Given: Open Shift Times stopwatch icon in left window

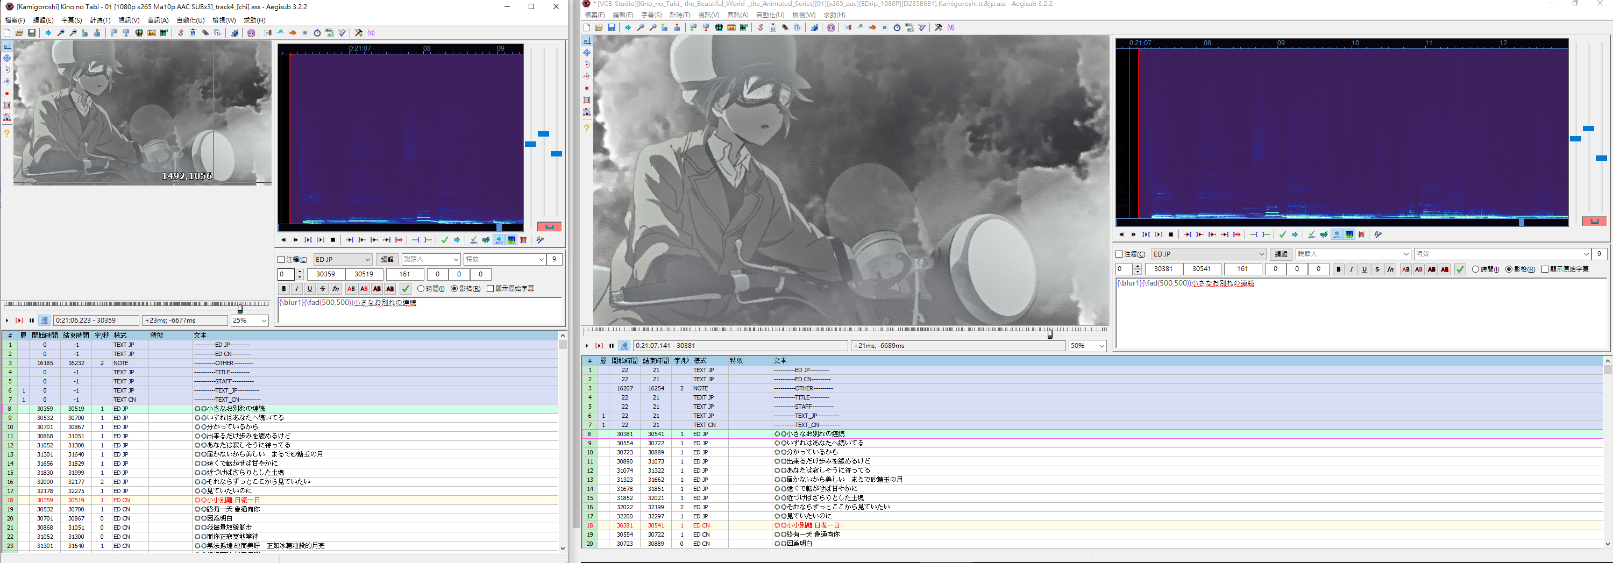Looking at the screenshot, I should [x=317, y=33].
